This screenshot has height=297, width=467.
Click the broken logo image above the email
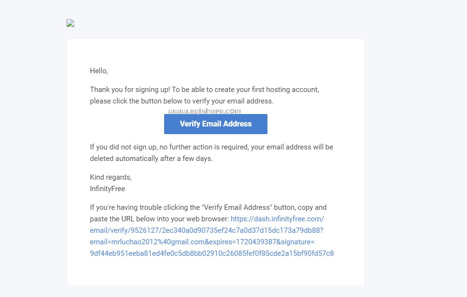(x=70, y=23)
